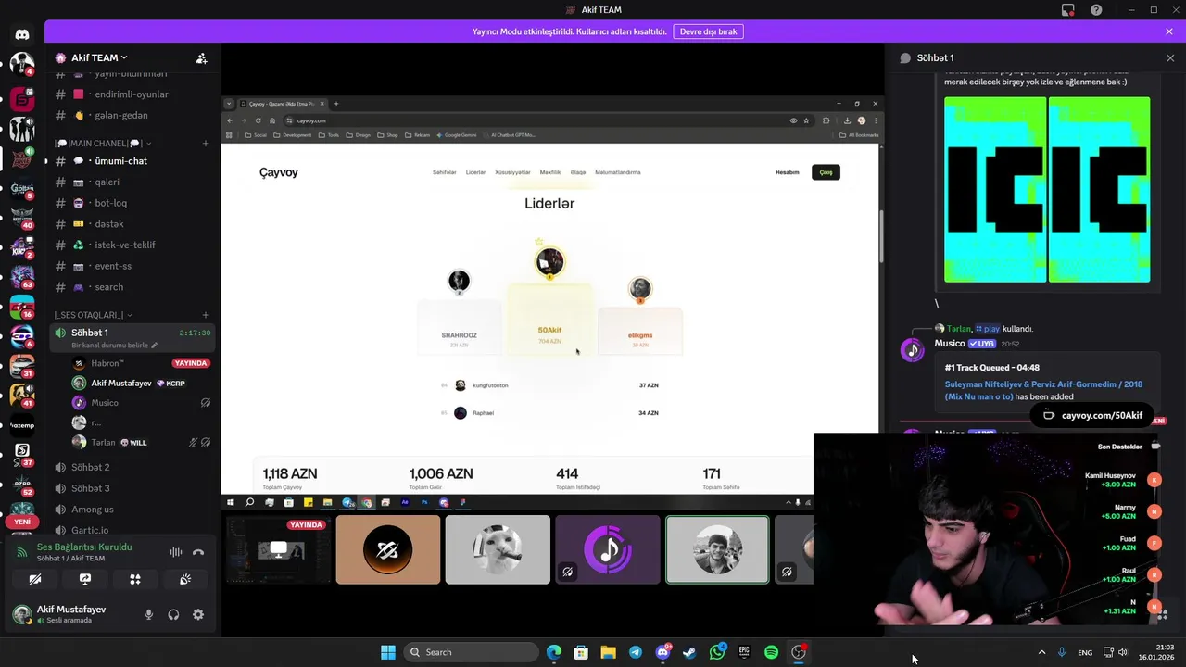Click the Windows taskbar Search box

[473, 652]
